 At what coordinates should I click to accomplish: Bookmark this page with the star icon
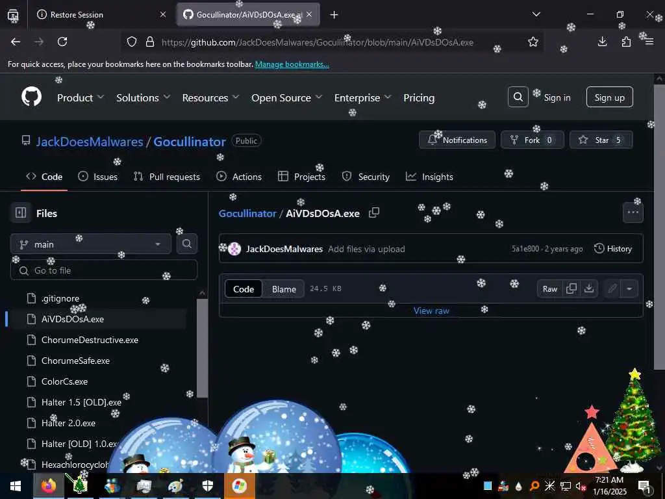[533, 42]
